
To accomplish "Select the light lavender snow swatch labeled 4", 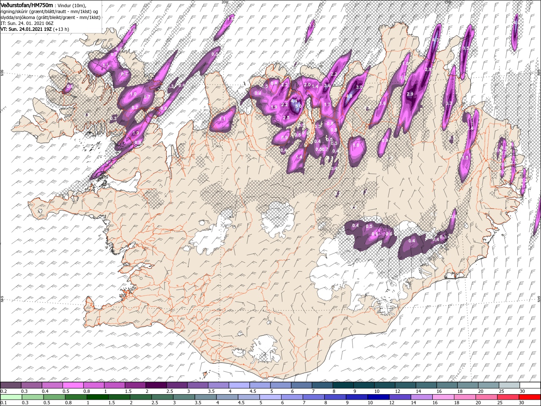I will click(239, 385).
